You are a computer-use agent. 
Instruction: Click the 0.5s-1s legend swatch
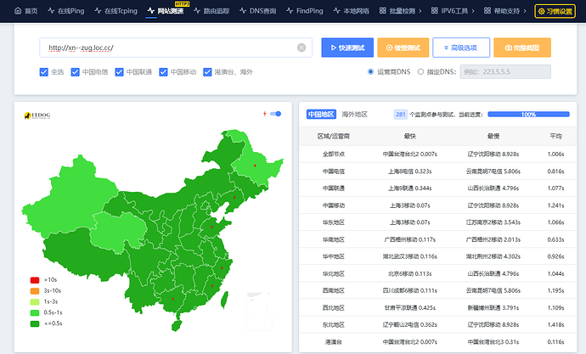click(x=35, y=312)
